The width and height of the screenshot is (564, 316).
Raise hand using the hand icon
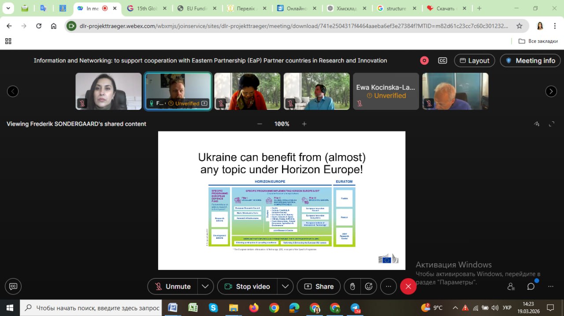click(352, 287)
